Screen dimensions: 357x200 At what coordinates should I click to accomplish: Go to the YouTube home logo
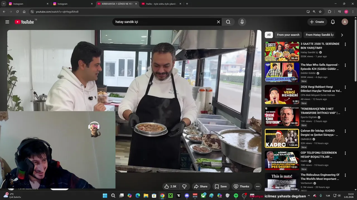(24, 22)
